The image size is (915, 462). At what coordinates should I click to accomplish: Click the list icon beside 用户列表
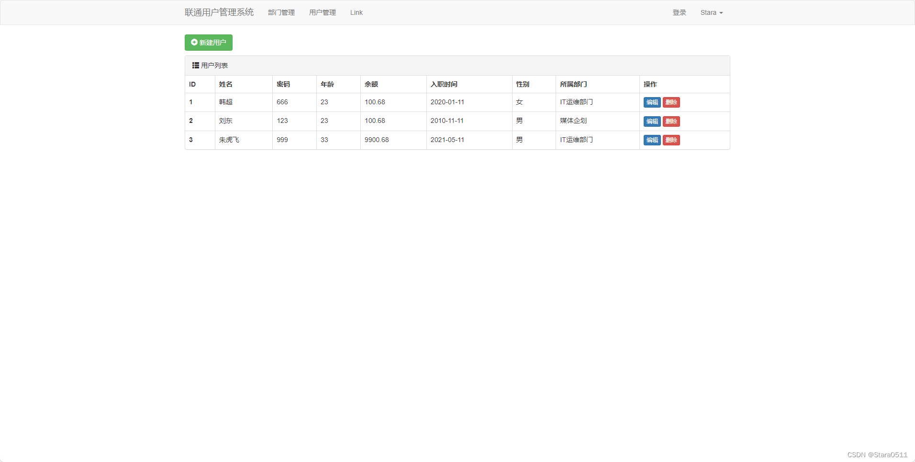coord(196,65)
